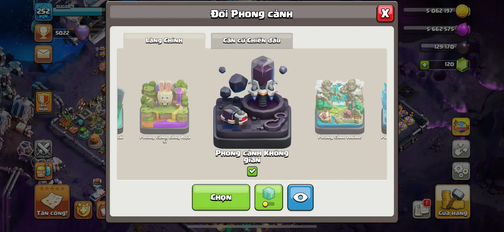Preview scenery with the blue eye button
This screenshot has height=232, width=504.
point(300,197)
